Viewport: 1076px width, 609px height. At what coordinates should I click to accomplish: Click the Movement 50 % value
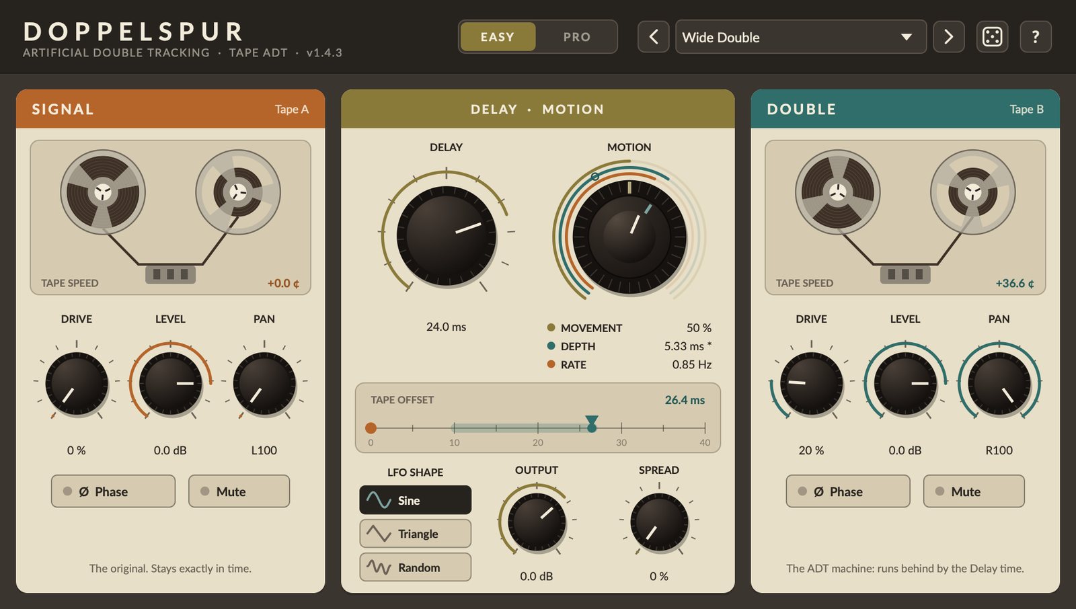point(699,328)
